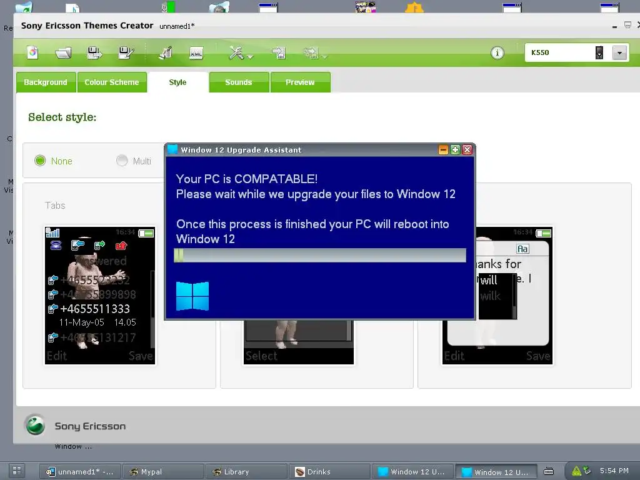
Task: Open a theme with the folder icon
Action: [x=63, y=52]
